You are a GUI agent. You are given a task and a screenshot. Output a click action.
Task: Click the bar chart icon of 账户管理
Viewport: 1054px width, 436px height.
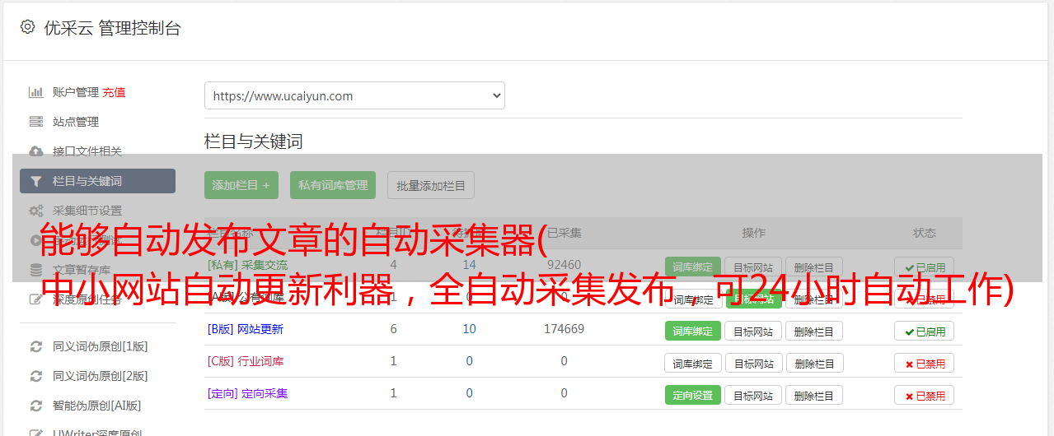35,92
